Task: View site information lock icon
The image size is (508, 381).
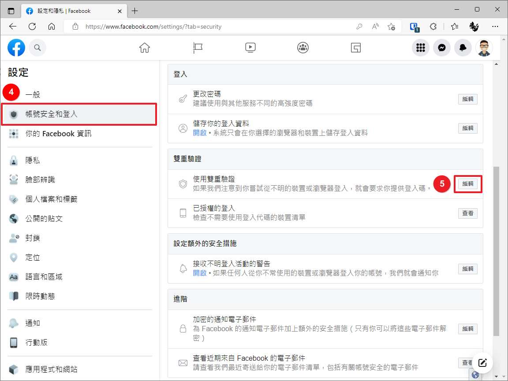Action: [75, 26]
